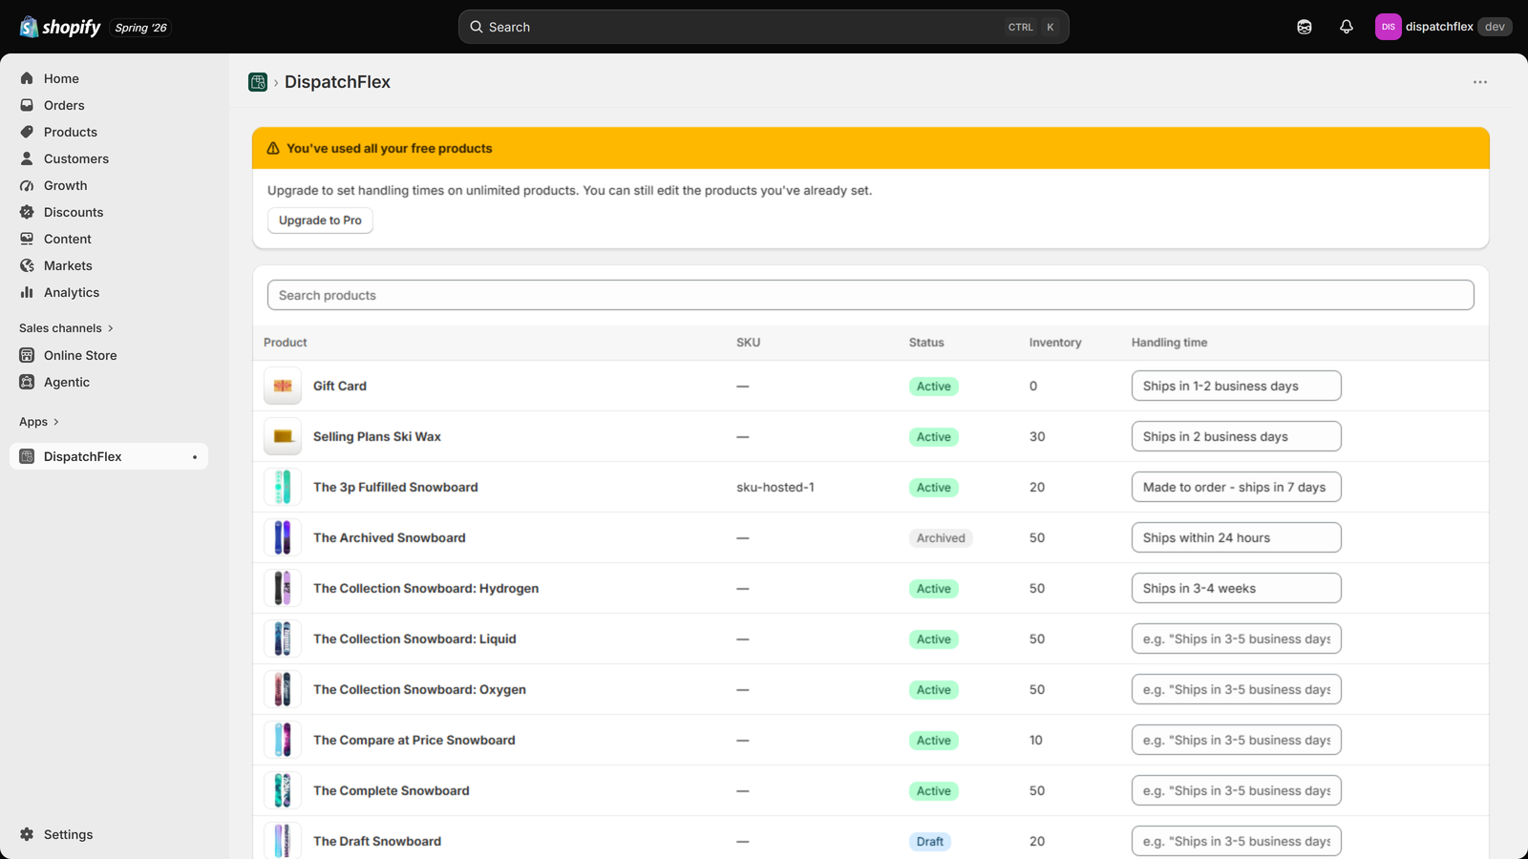Click the Agentic channel icon

tap(27, 382)
